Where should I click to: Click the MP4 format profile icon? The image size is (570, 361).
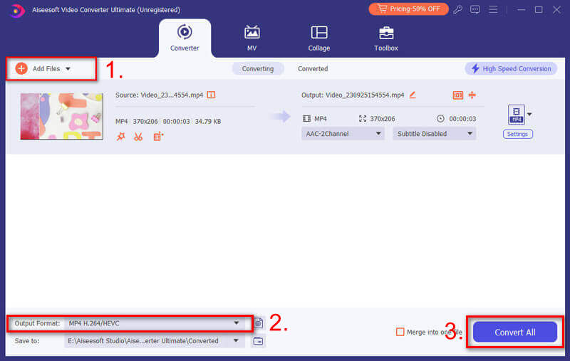pyautogui.click(x=516, y=115)
